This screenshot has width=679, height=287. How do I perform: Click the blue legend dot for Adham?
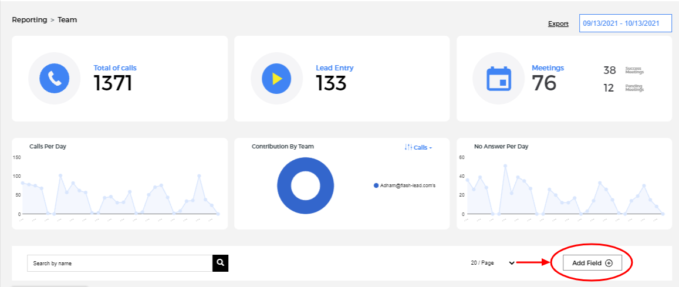coord(376,185)
